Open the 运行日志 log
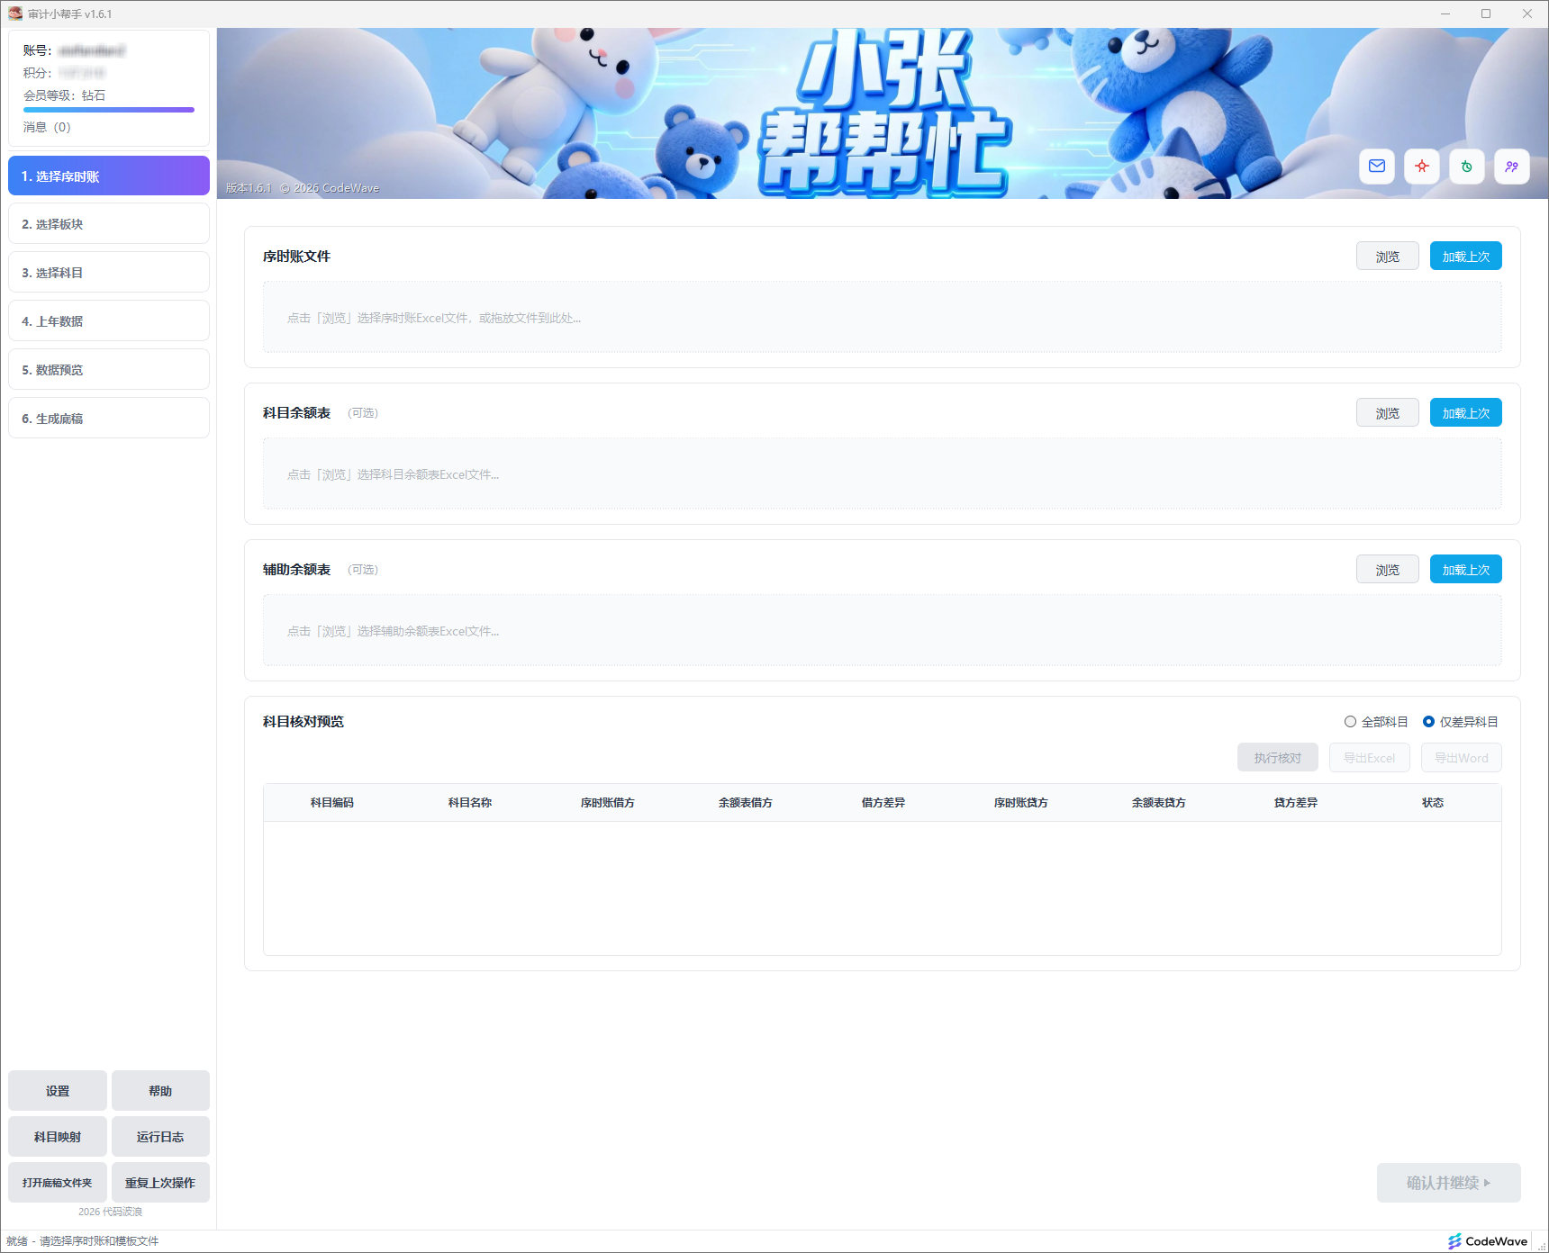 [x=160, y=1137]
